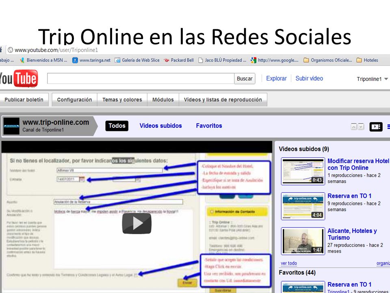
Task: Open the Hoteles bookmark folder
Action: 367,60
